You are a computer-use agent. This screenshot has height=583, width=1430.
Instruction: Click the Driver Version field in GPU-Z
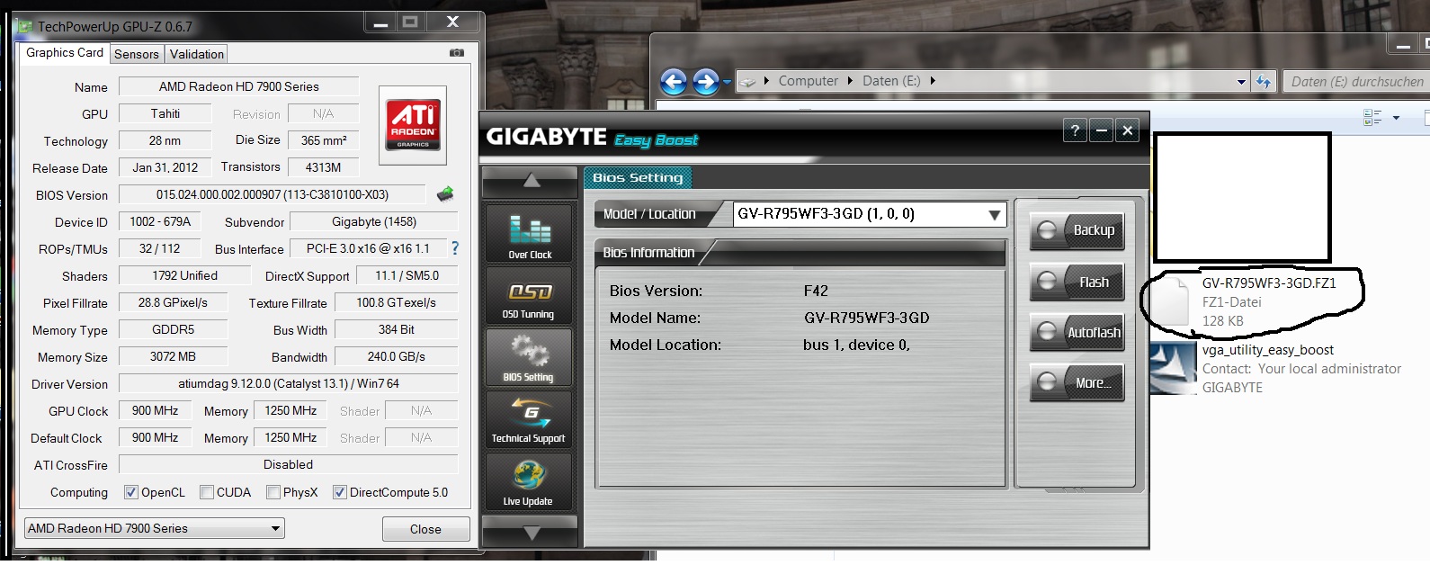coord(289,383)
